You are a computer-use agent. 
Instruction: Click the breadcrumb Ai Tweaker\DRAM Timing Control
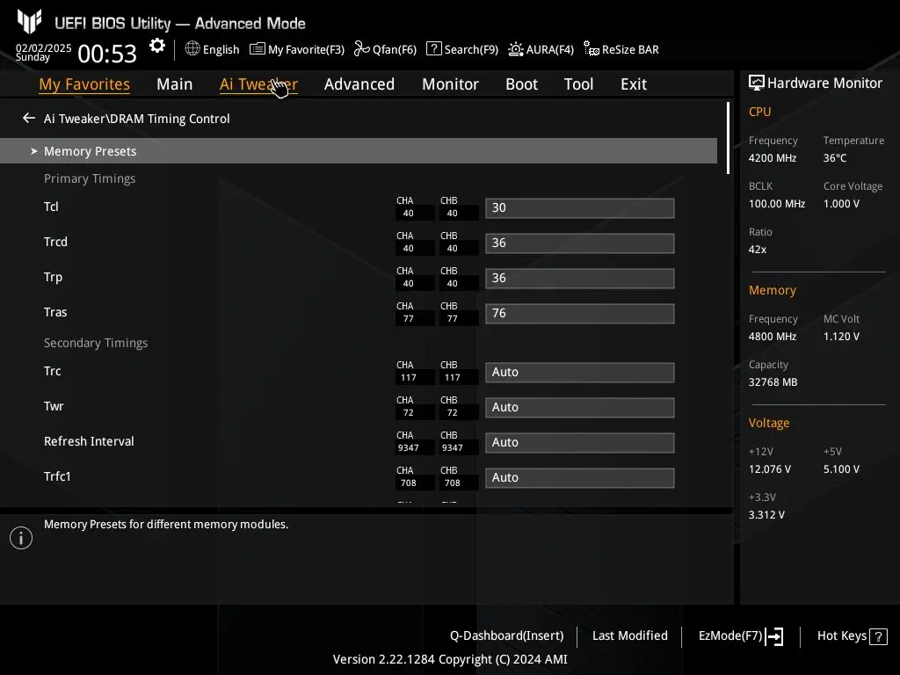(136, 119)
